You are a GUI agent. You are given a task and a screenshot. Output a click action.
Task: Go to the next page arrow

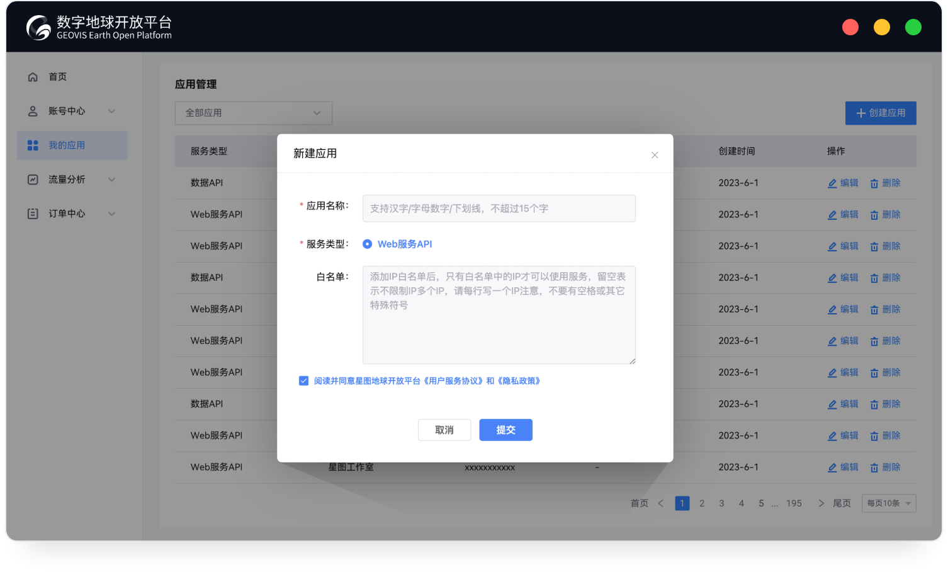821,503
